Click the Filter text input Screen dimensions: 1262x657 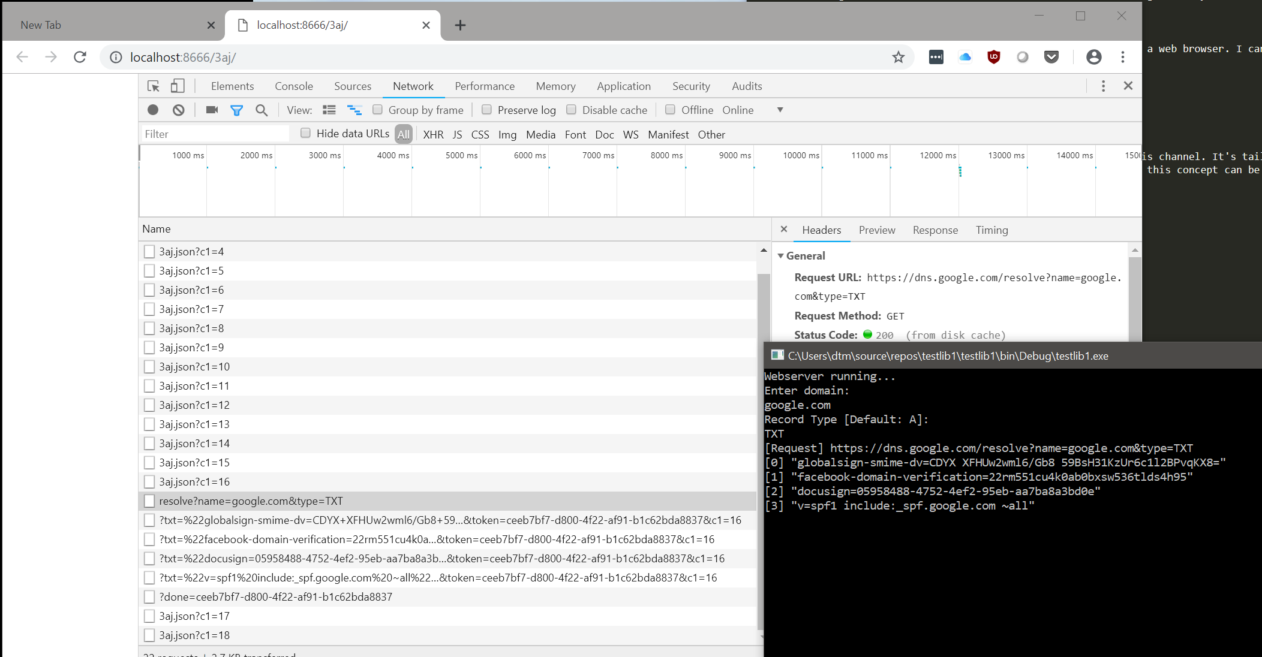point(215,134)
